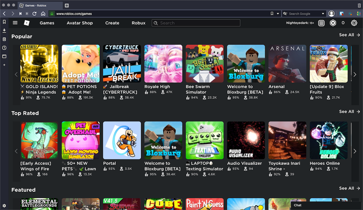
Task: Open the browser Downloads side panel
Action: click(x=4, y=30)
